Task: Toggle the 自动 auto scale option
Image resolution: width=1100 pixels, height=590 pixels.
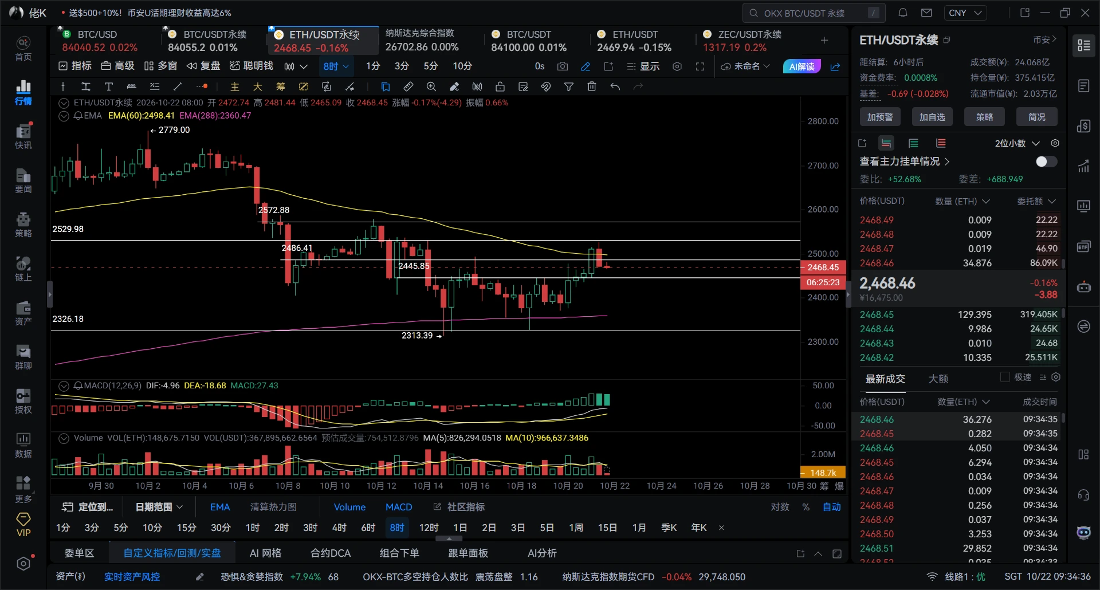Action: pyautogui.click(x=832, y=507)
